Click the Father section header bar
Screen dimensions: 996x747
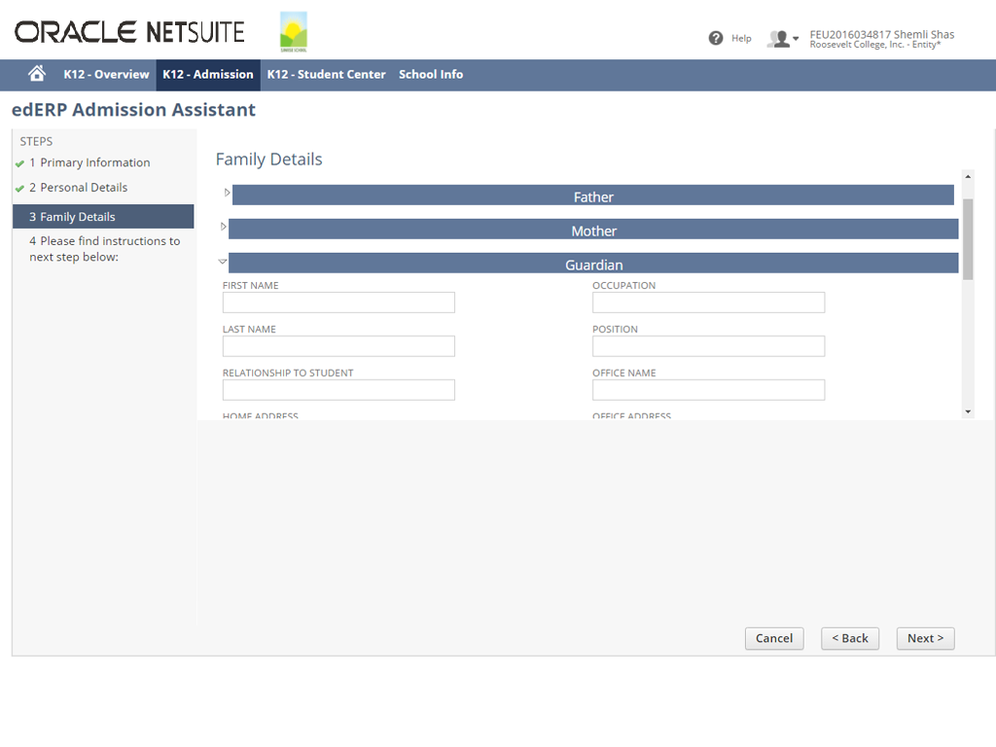point(593,196)
